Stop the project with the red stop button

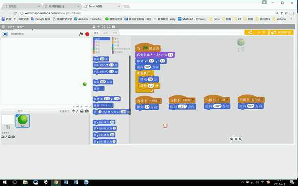pos(87,34)
